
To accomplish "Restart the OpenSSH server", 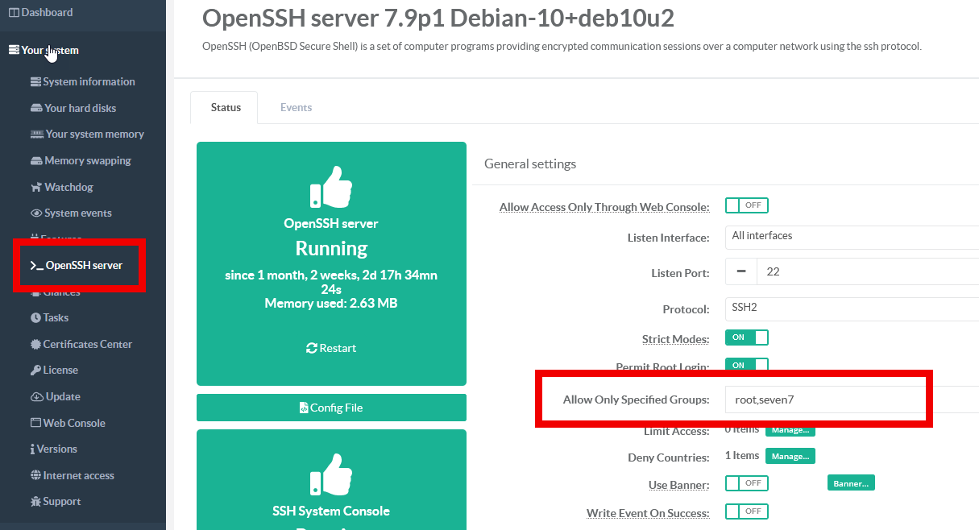I will tap(331, 348).
